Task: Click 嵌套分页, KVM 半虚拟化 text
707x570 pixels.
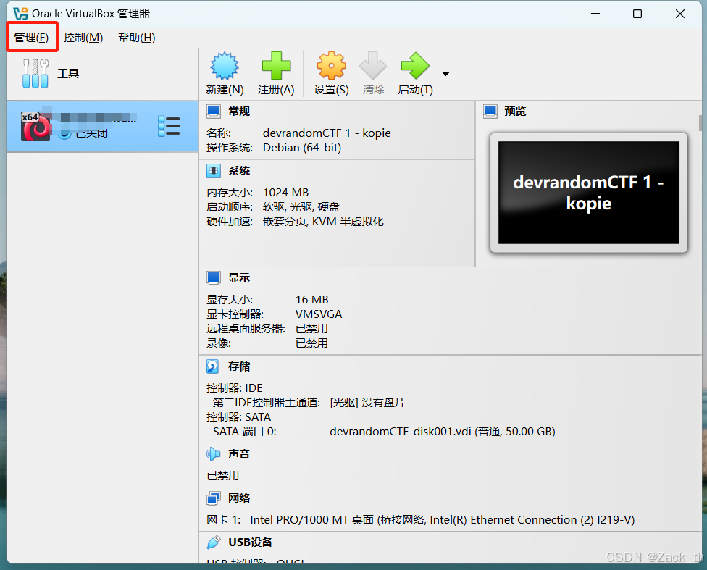Action: (323, 222)
